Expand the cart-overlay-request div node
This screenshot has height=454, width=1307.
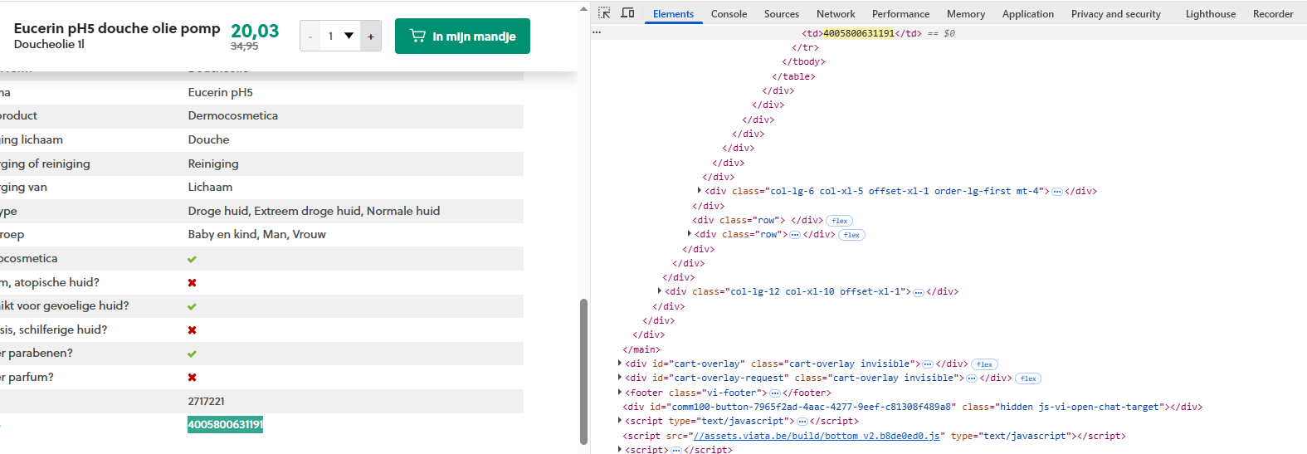coord(620,378)
